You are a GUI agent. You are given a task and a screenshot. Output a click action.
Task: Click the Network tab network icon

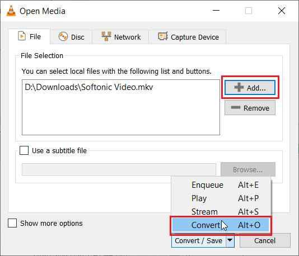(x=106, y=36)
